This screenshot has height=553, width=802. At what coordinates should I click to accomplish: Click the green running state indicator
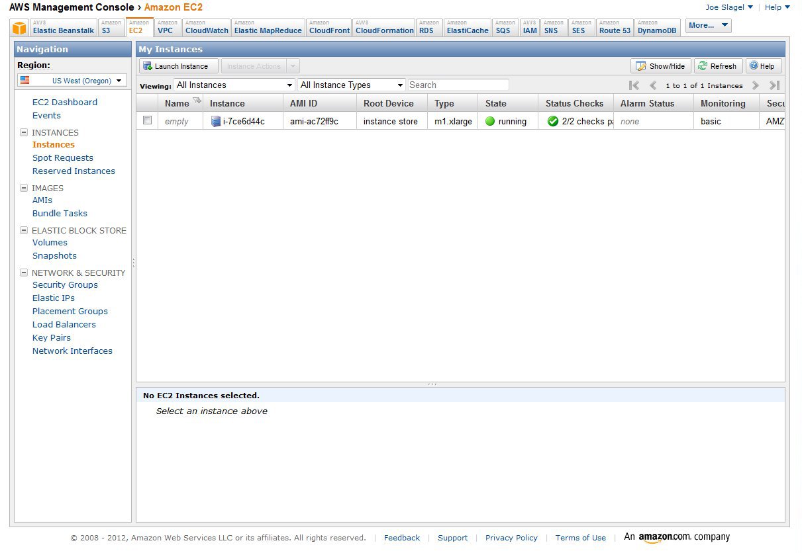point(490,121)
